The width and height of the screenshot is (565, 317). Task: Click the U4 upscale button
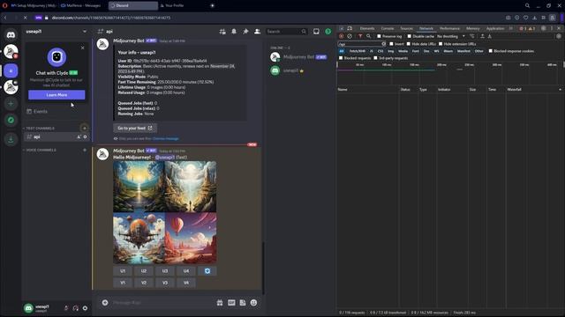pyautogui.click(x=186, y=271)
